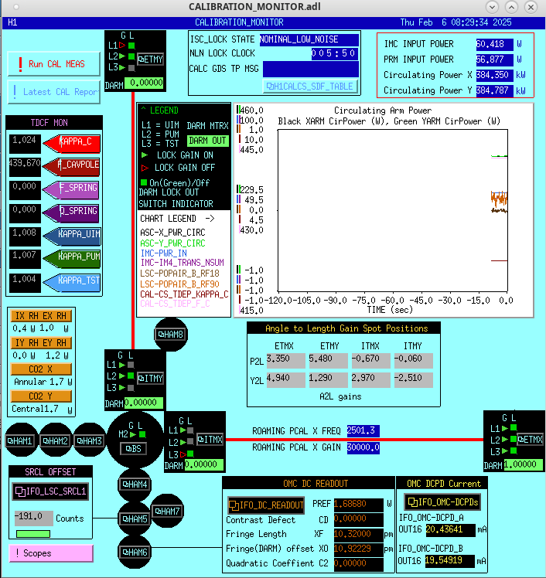Open the Run CAL MEAS menu

[54, 64]
